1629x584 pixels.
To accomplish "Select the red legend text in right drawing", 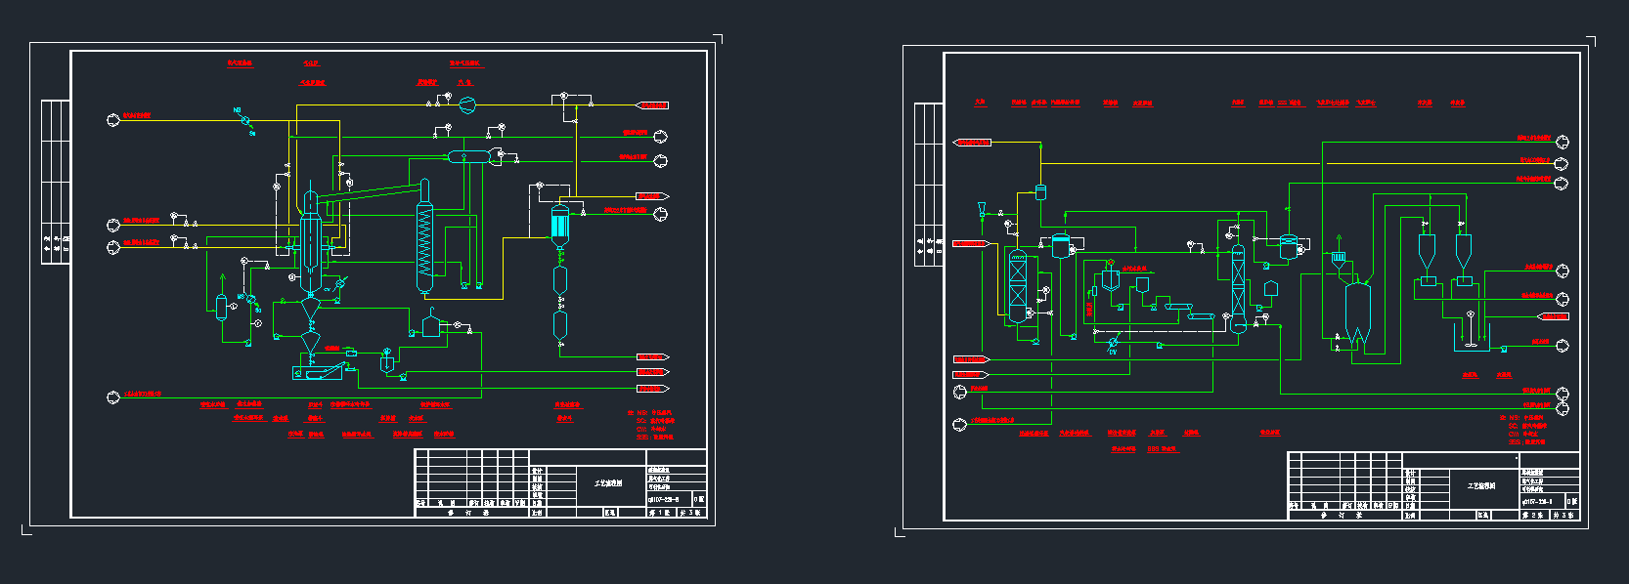I will point(1527,430).
